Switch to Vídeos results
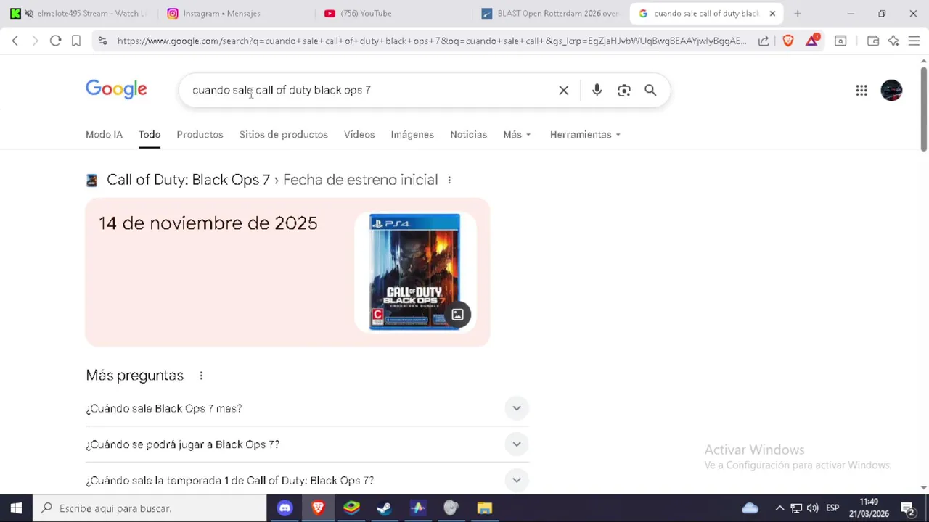Viewport: 929px width, 522px height. [359, 134]
